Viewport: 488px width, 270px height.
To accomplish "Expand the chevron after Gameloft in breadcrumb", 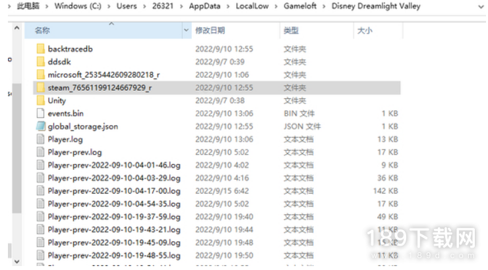I will (x=324, y=6).
